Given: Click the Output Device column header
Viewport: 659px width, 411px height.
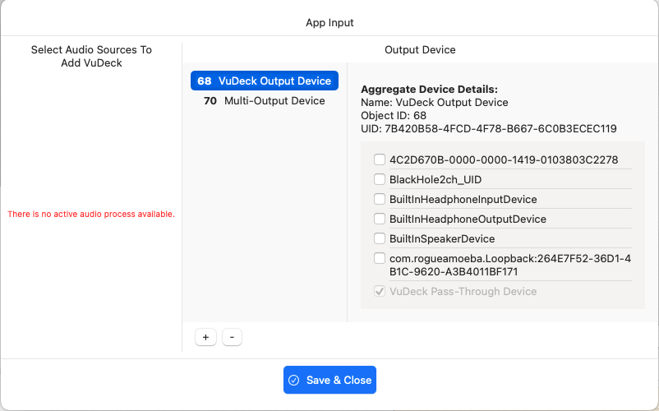Looking at the screenshot, I should click(420, 49).
